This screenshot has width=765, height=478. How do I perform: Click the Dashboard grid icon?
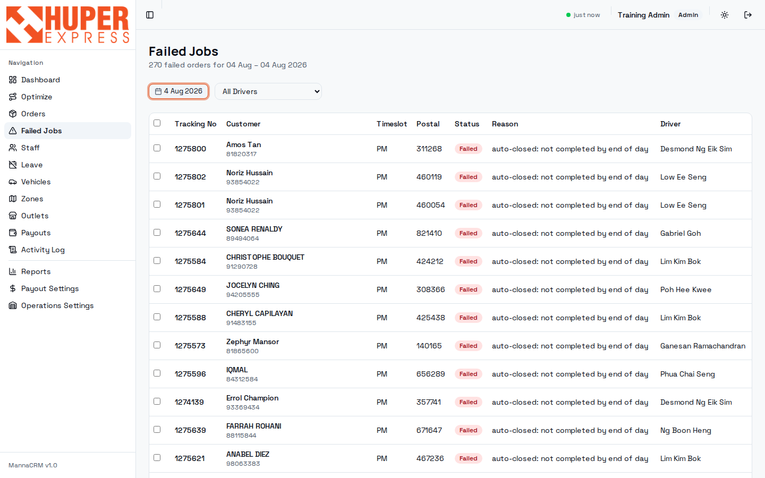click(13, 80)
